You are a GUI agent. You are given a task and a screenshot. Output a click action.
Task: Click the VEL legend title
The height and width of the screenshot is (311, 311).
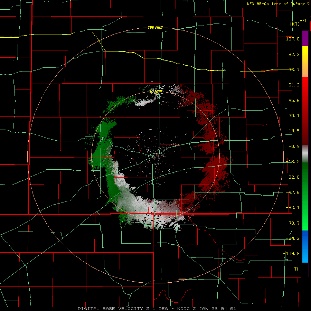click(x=303, y=20)
